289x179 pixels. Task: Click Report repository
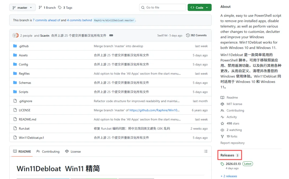point(233,143)
